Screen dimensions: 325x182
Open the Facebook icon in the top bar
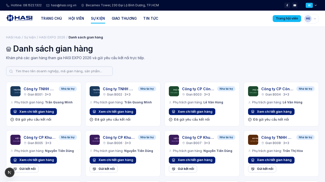point(287,5)
